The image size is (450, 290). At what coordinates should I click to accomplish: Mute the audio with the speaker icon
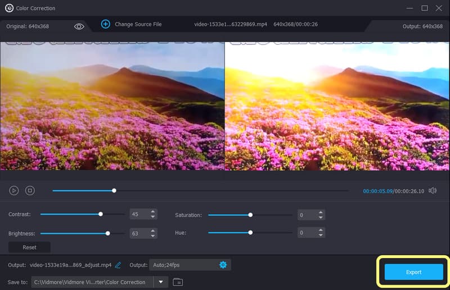point(432,191)
